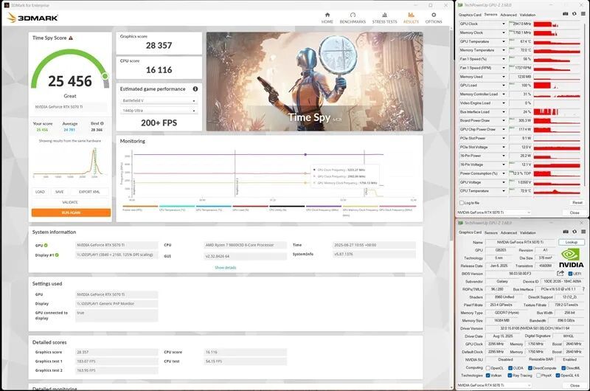Expand the GPU Clock sensor dropdown arrow

(x=504, y=24)
